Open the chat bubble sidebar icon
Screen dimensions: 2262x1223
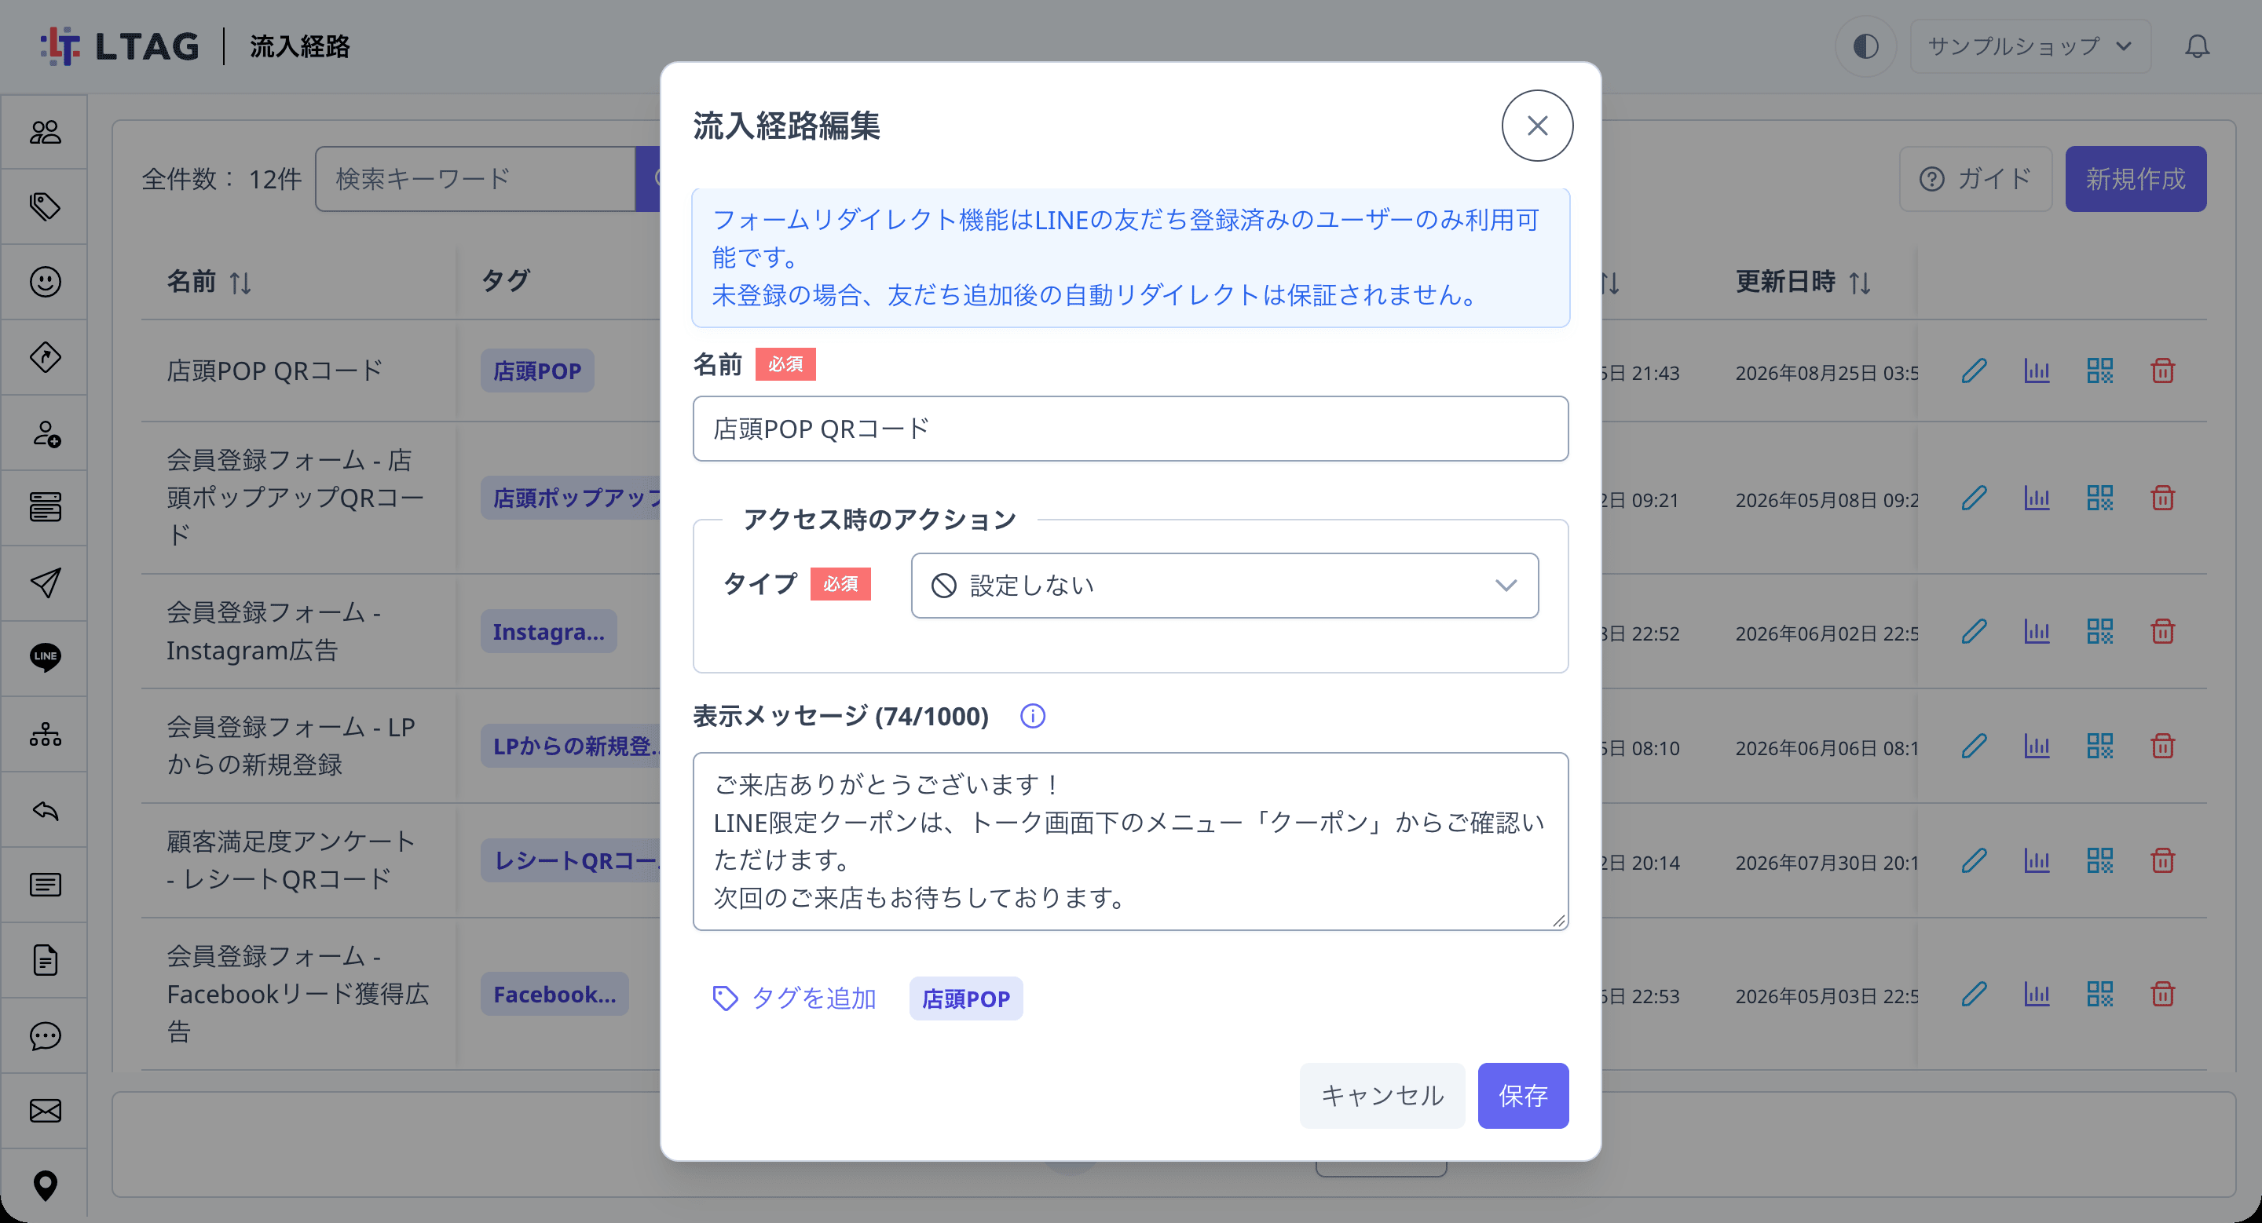[45, 1035]
